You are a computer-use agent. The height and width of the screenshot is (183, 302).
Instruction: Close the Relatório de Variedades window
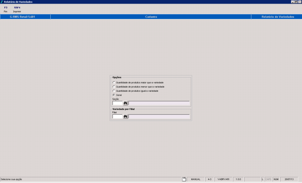pos(300,2)
